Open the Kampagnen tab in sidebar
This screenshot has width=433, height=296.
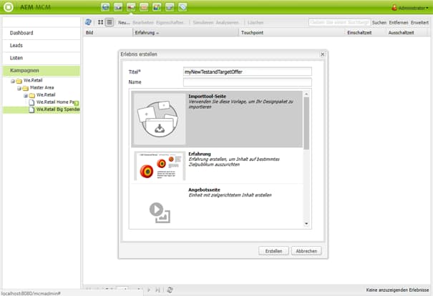pyautogui.click(x=42, y=71)
